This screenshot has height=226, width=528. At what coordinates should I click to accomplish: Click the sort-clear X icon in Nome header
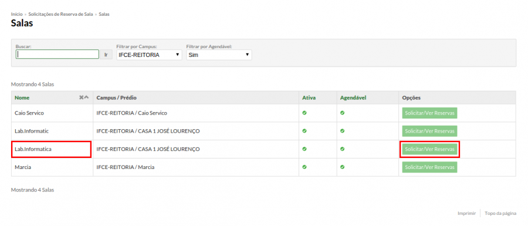click(81, 97)
